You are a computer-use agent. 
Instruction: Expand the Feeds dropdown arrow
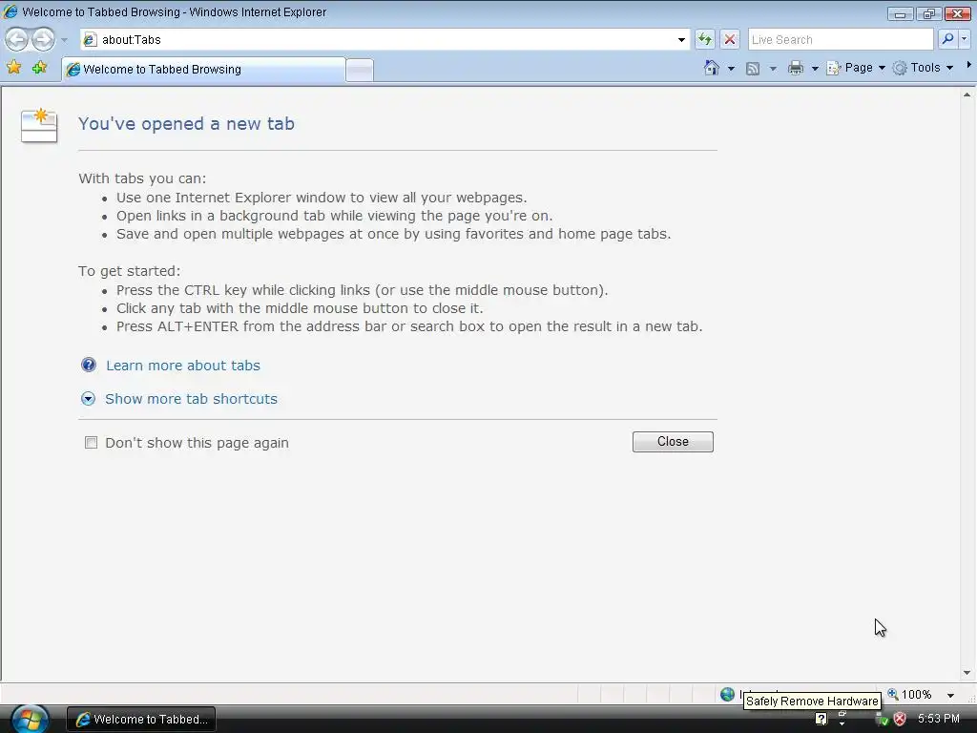click(x=773, y=69)
